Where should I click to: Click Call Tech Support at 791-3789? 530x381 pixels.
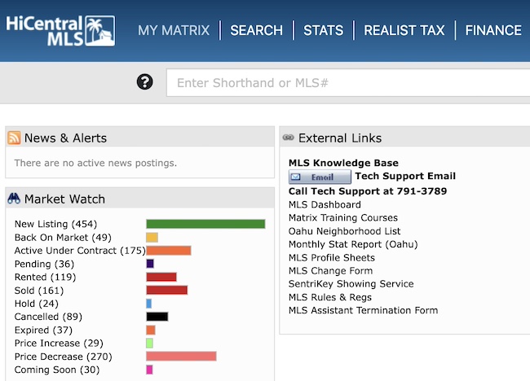(368, 191)
